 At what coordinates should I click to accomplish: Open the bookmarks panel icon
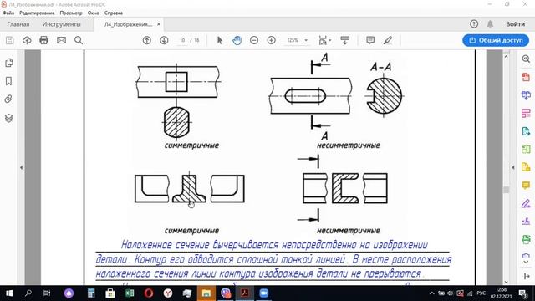point(9,81)
